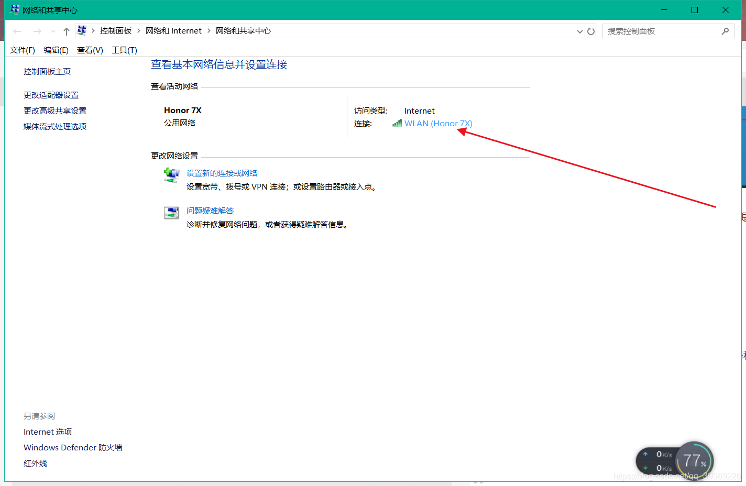Click the Internet access type value
The image size is (746, 486).
[420, 111]
